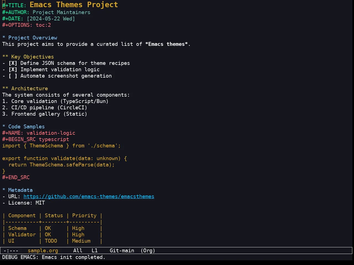The image size is (354, 265).
Task: Click the #+BEGIN_SRC typescript line
Action: pos(36,139)
